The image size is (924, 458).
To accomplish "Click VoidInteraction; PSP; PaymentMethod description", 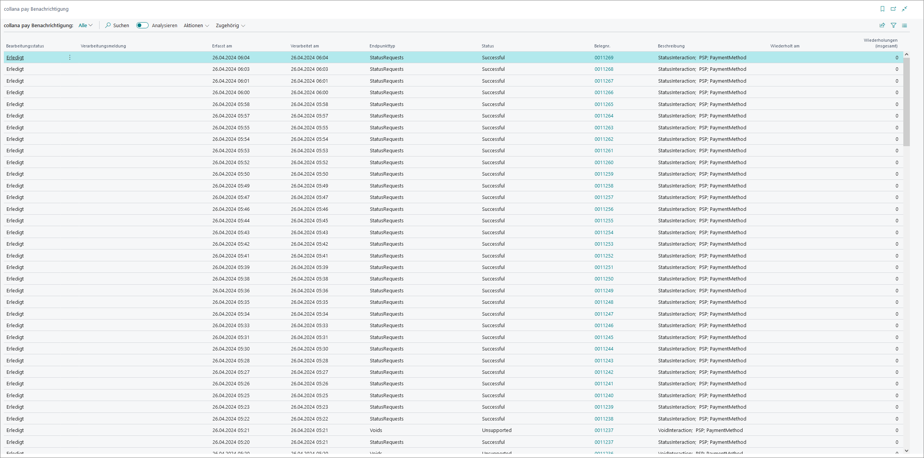I will 700,430.
